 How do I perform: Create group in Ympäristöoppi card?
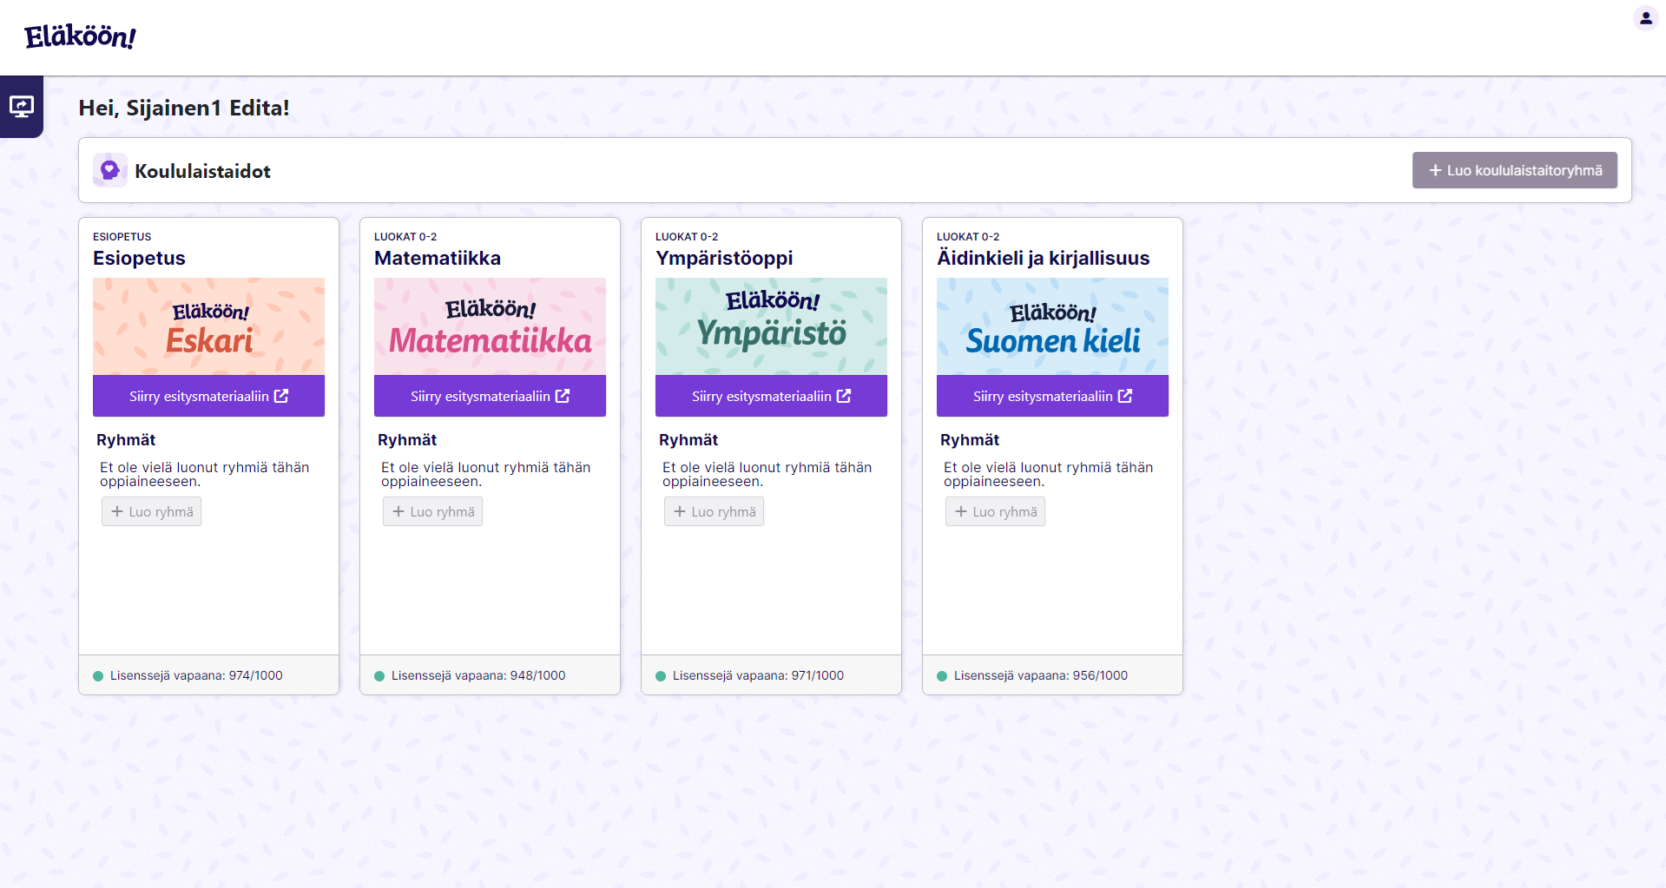(714, 511)
